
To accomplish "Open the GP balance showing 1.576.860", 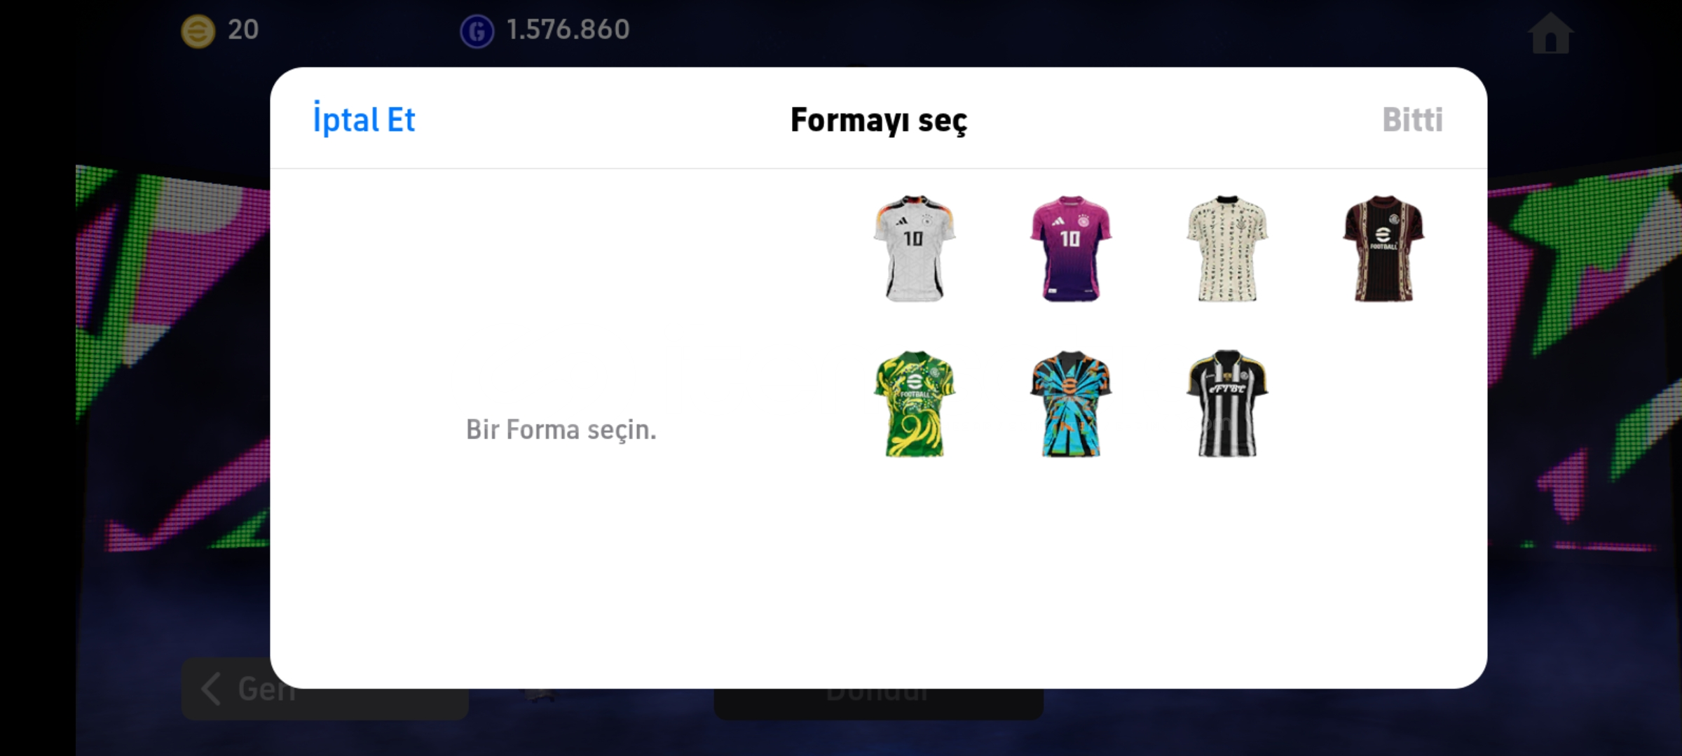I will [x=568, y=29].
